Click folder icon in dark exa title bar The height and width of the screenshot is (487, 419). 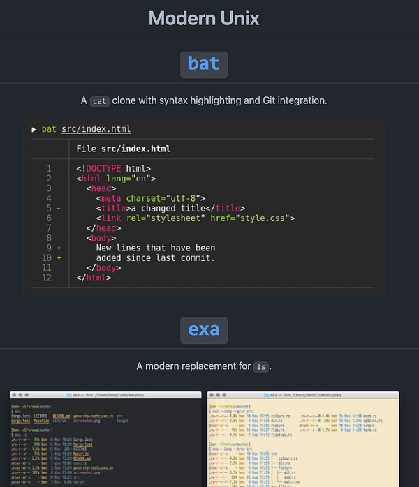coord(69,395)
